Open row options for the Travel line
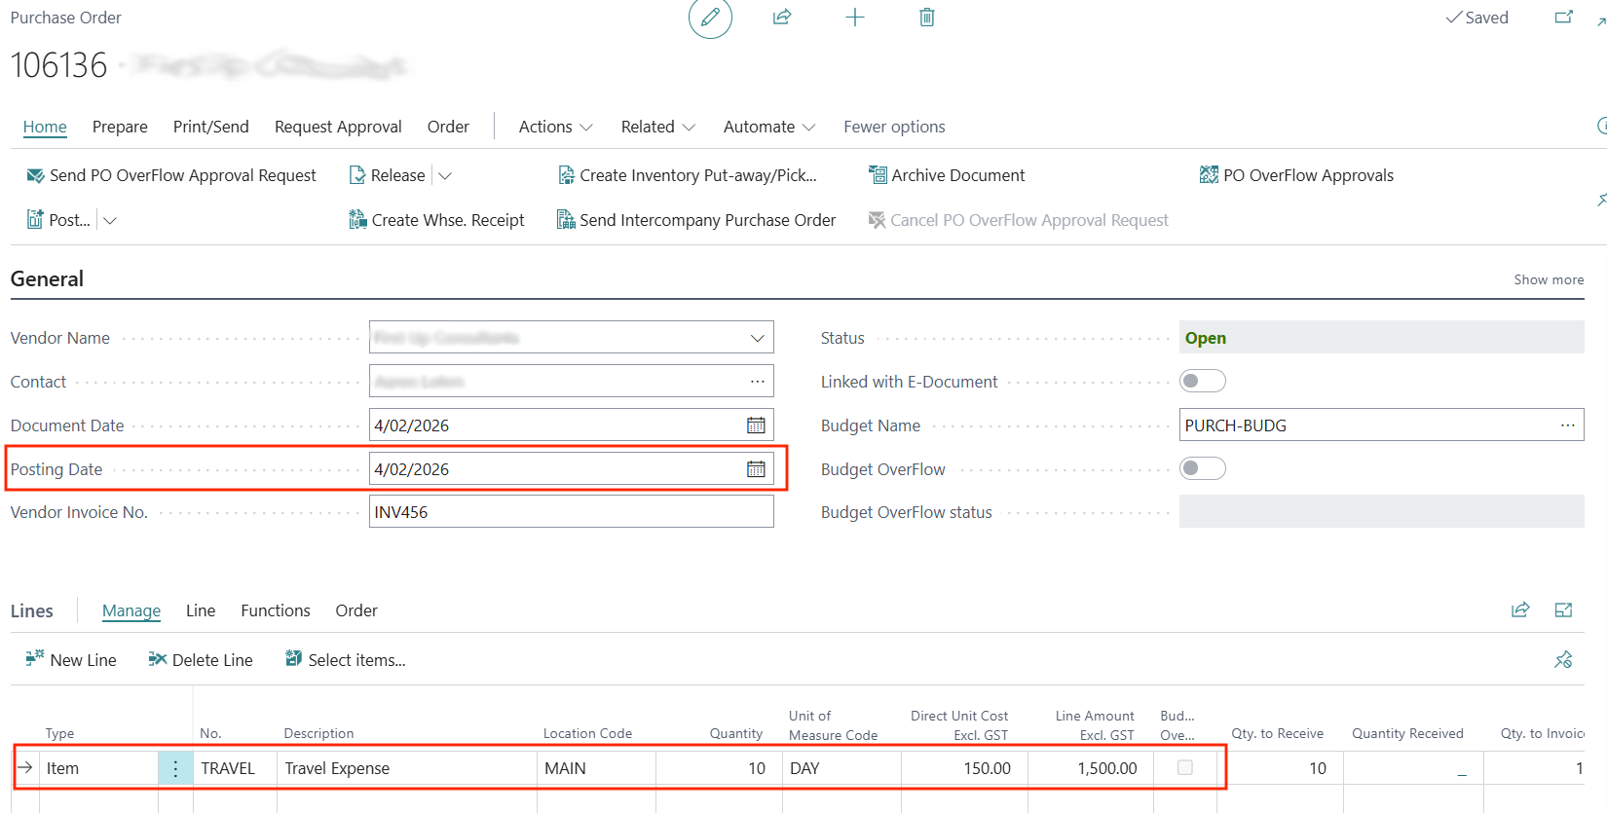Image resolution: width=1607 pixels, height=813 pixels. click(x=175, y=768)
